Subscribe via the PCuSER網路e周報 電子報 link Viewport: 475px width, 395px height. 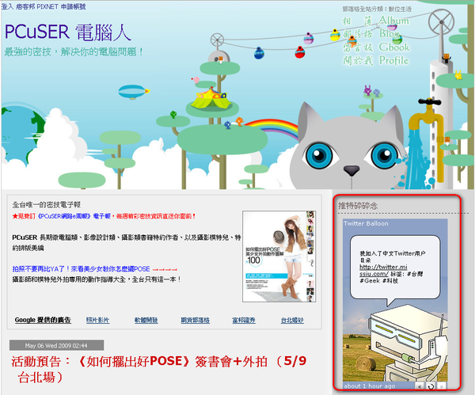(x=73, y=216)
